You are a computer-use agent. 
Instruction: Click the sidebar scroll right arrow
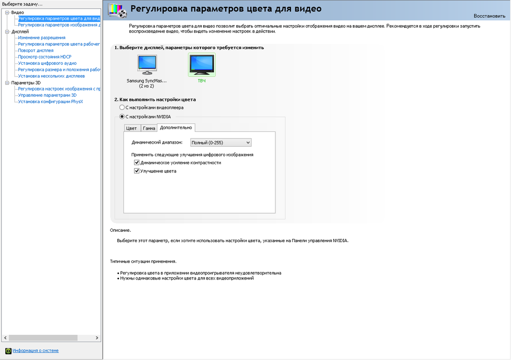point(97,338)
